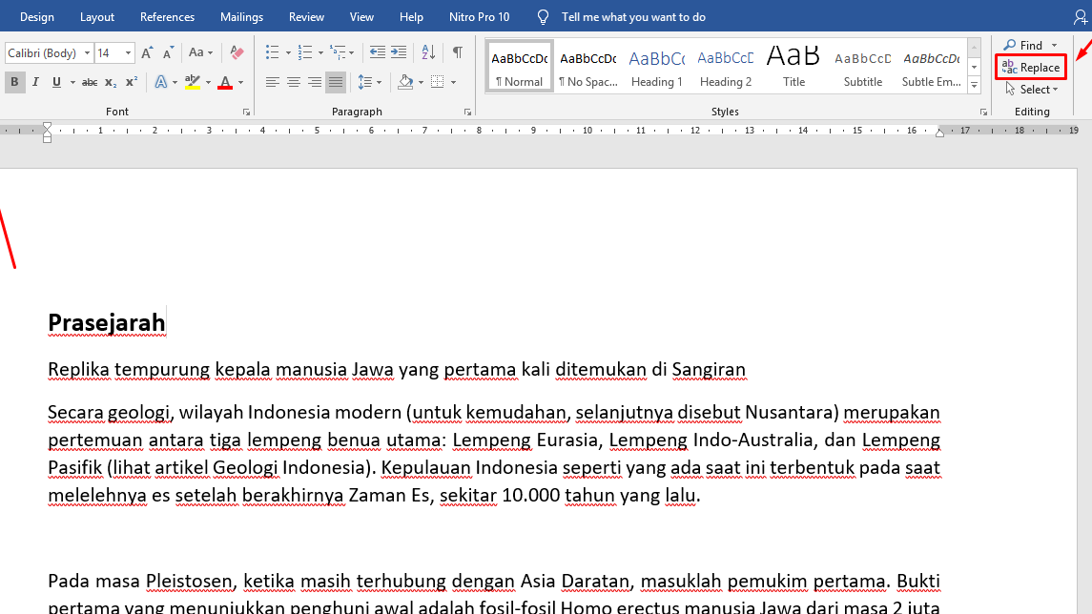The height and width of the screenshot is (614, 1092).
Task: Apply Subtitle style
Action: [863, 66]
